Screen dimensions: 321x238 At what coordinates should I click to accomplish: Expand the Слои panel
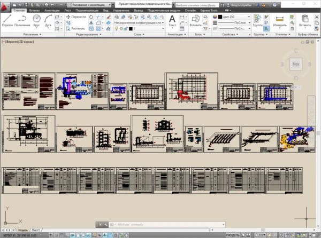point(139,34)
